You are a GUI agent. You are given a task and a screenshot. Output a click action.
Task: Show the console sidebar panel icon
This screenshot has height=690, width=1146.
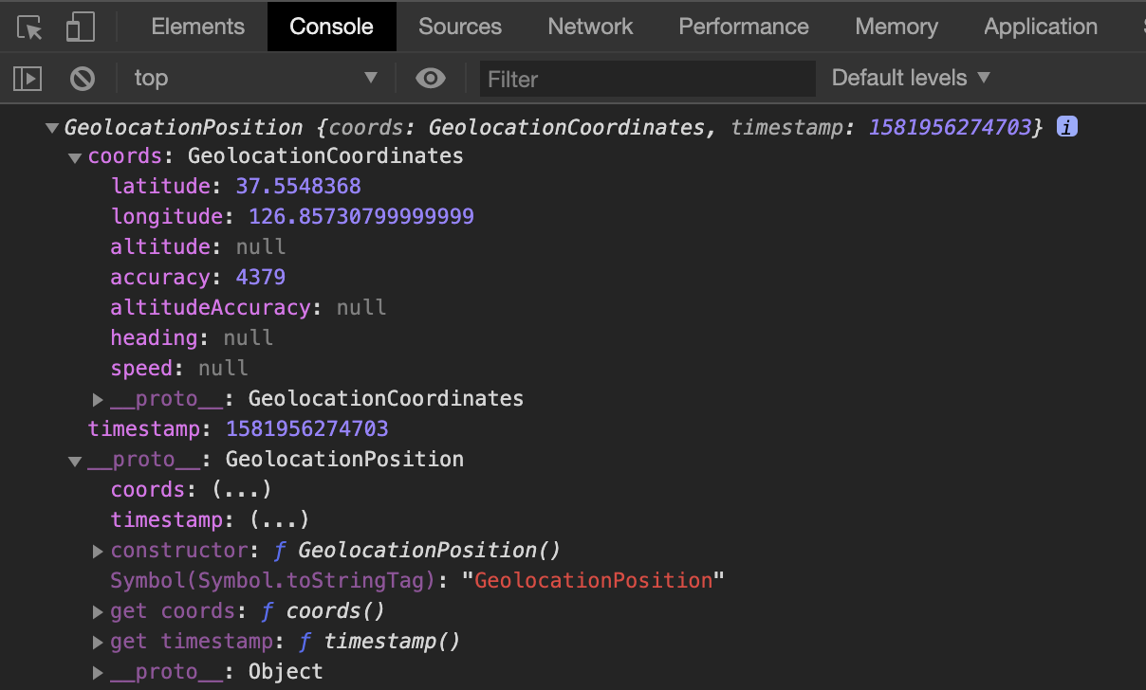(28, 79)
